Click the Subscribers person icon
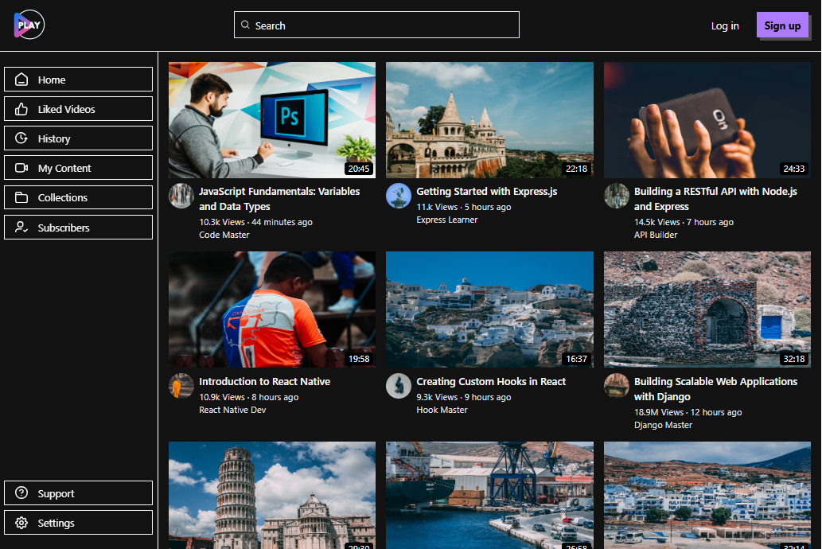This screenshot has height=549, width=822. click(x=21, y=227)
